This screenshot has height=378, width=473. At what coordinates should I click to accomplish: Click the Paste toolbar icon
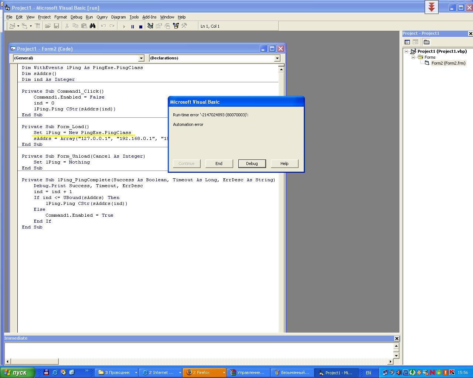click(x=84, y=26)
